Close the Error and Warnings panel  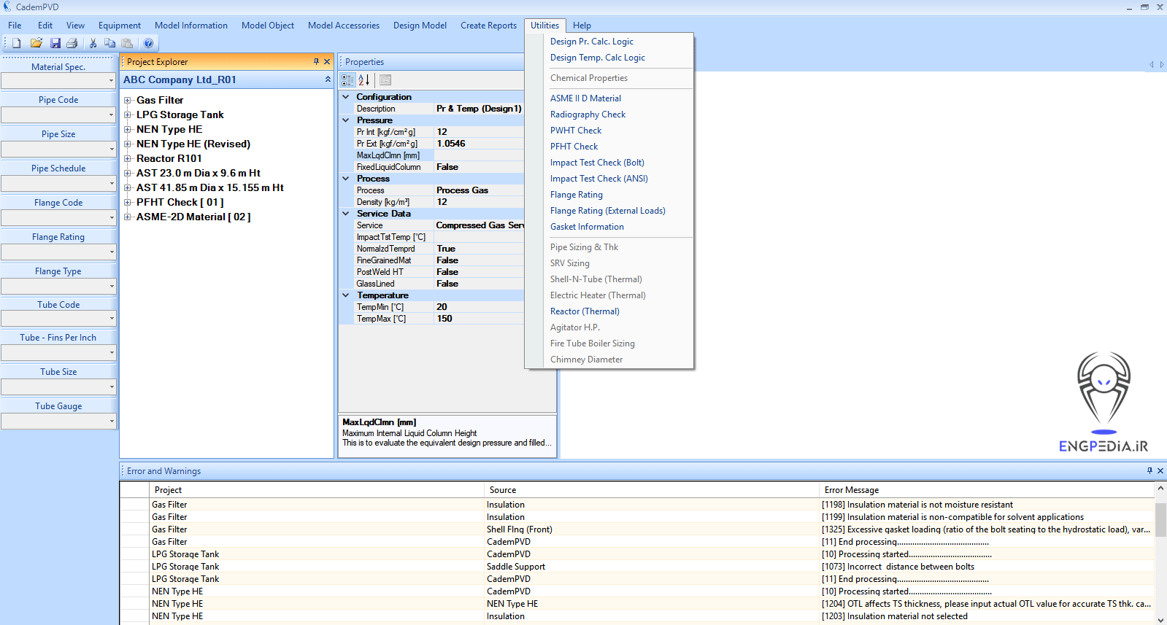tap(1160, 471)
